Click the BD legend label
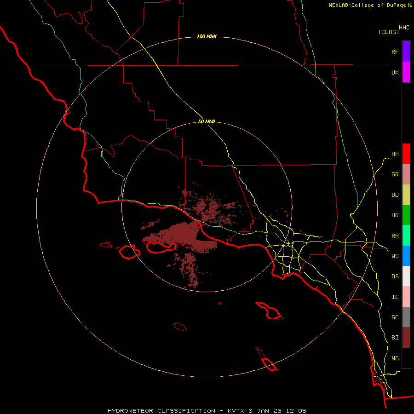This screenshot has width=414, height=414. [x=395, y=195]
